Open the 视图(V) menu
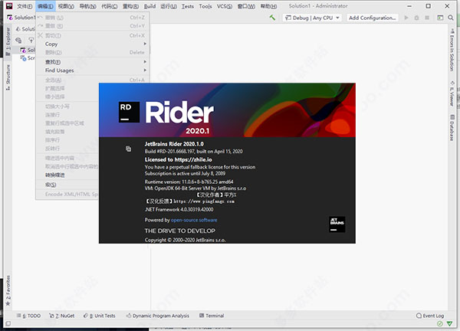Image resolution: width=460 pixels, height=331 pixels. coord(66,6)
